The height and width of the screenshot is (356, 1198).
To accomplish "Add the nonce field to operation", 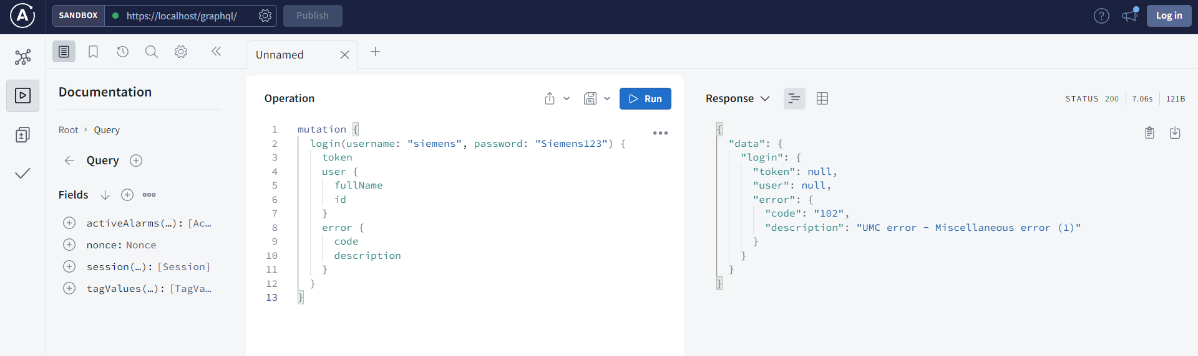I will [x=69, y=245].
